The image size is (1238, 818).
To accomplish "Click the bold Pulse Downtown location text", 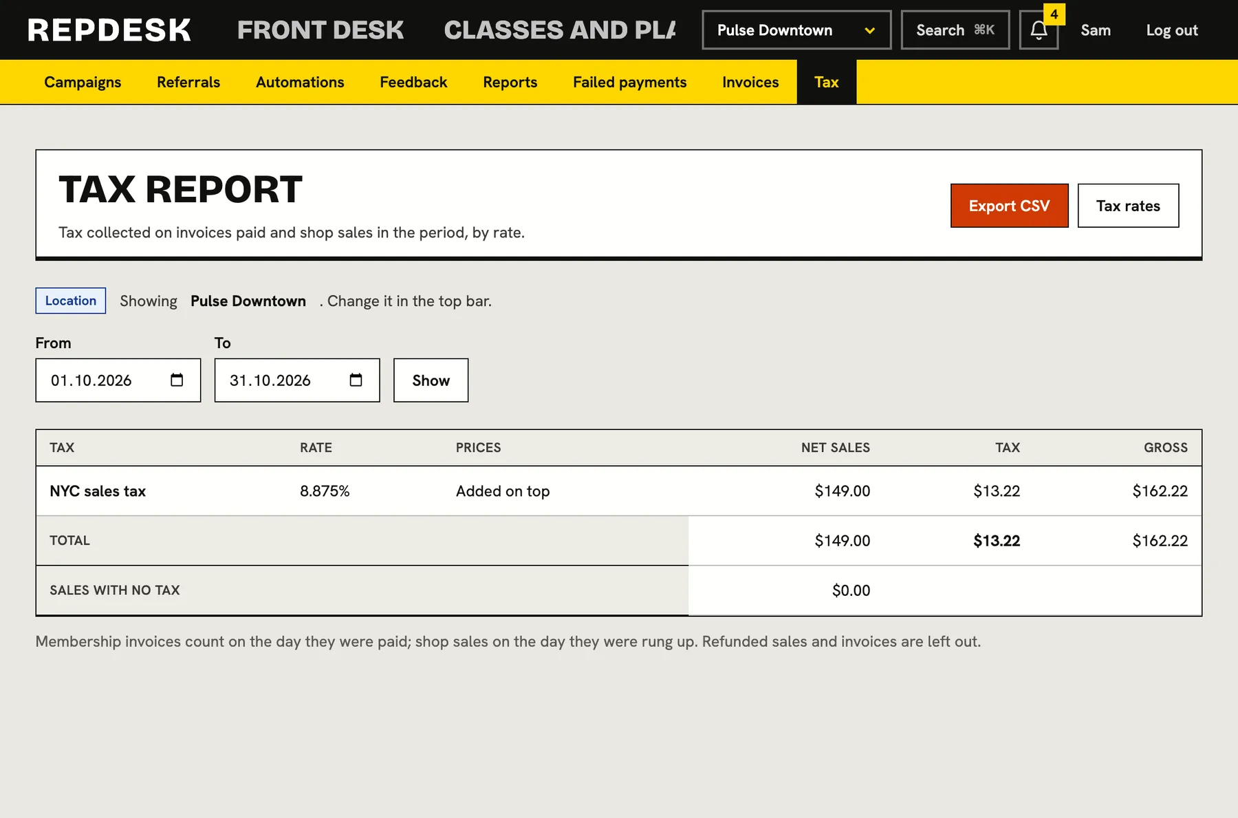I will (248, 301).
